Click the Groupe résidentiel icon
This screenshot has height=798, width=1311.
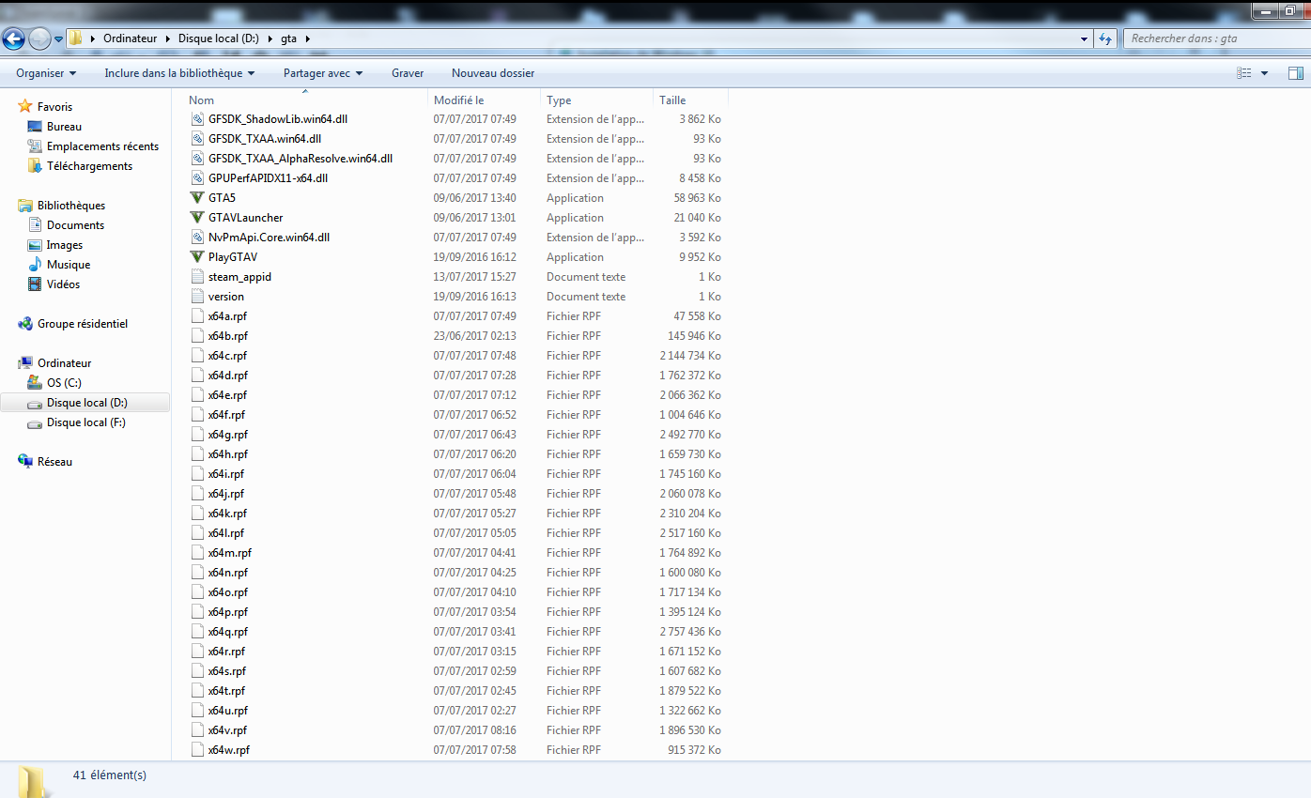[25, 324]
